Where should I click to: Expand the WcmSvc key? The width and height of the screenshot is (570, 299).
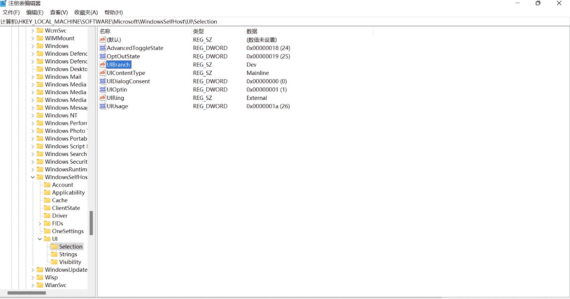click(33, 31)
